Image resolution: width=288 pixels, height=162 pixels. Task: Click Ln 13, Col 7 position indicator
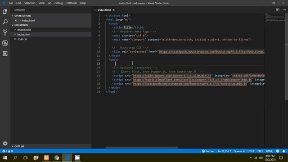click(224, 151)
